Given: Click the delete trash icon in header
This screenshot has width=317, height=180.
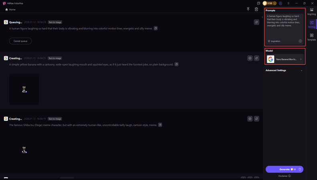Looking at the screenshot, I should pos(256,9).
